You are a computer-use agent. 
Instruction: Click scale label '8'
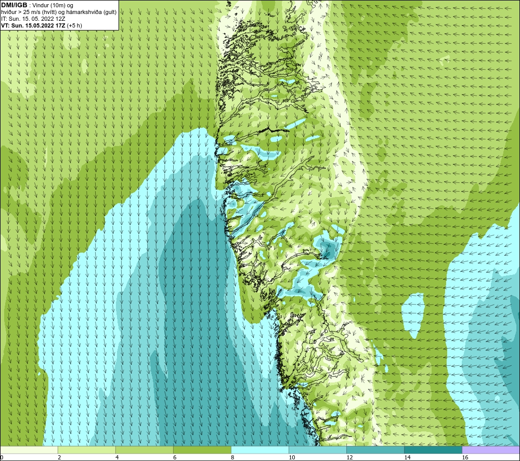(232, 457)
